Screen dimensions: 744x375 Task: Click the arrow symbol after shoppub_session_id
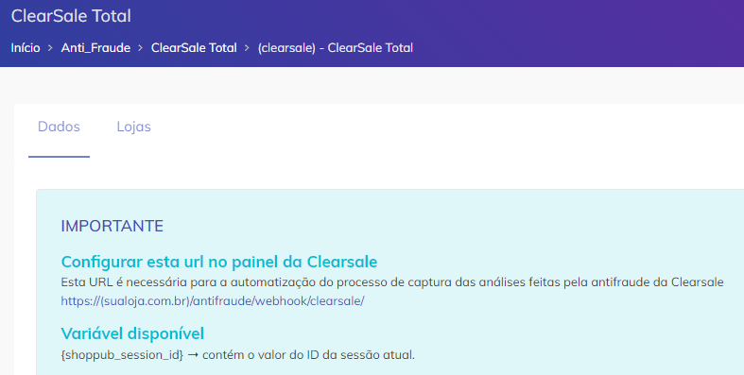tap(193, 355)
